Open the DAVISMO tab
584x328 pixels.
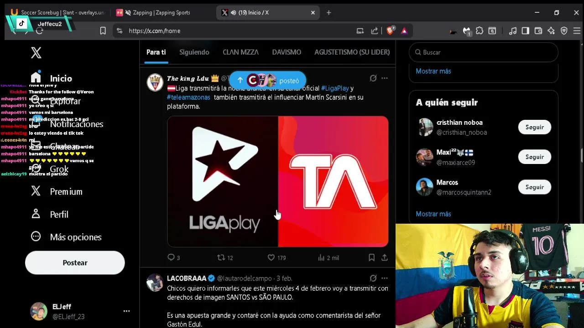[x=287, y=52]
